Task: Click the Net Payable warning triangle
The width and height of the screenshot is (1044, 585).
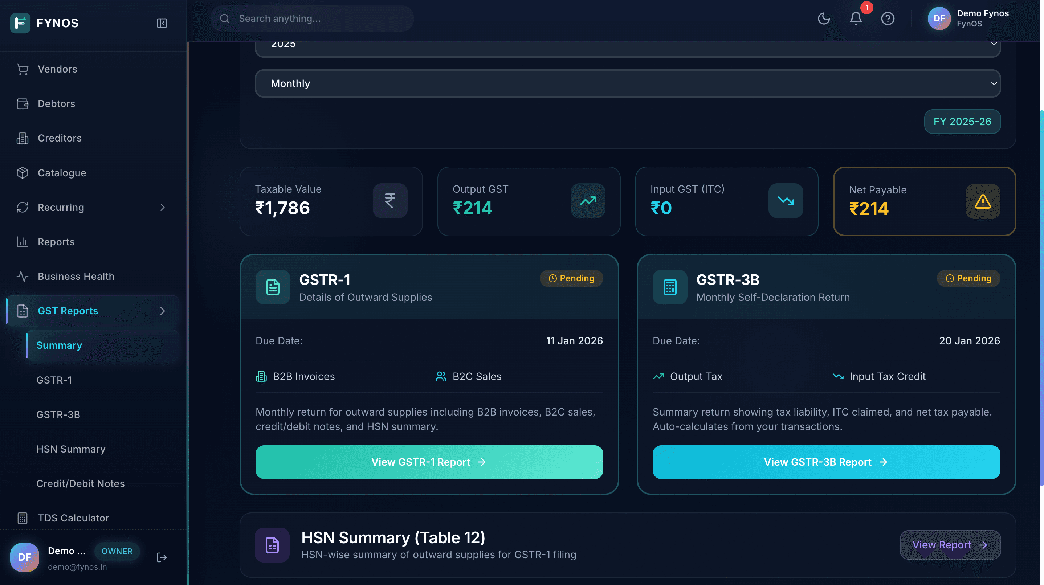Action: pyautogui.click(x=982, y=201)
